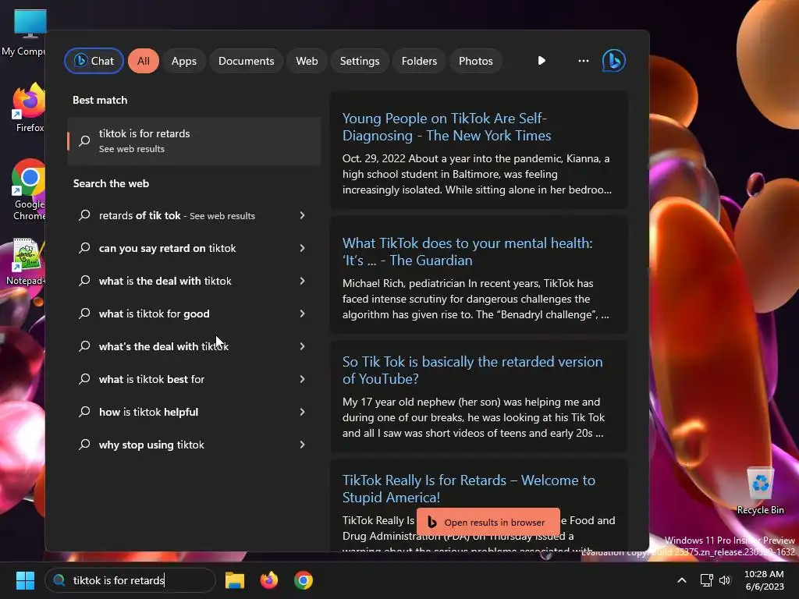Expand the "what is tiktok best for" chevron
Image resolution: width=799 pixels, height=599 pixels.
pyautogui.click(x=302, y=379)
